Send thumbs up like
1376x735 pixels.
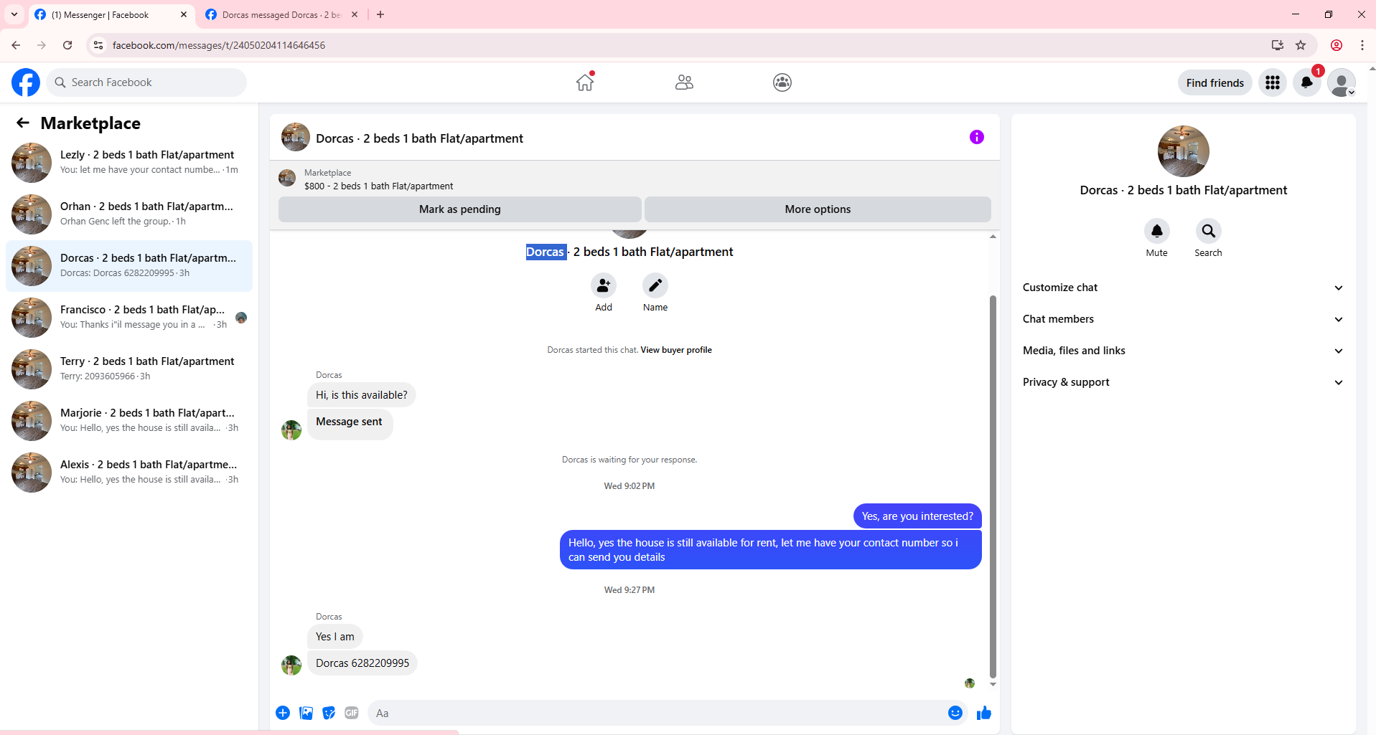(983, 713)
